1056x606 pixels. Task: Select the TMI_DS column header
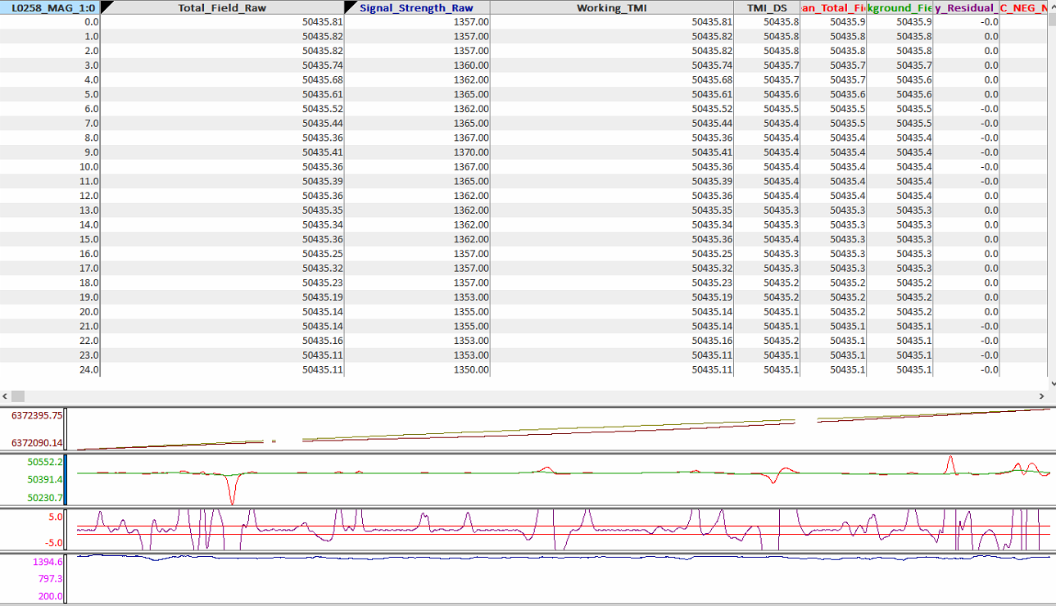(767, 7)
